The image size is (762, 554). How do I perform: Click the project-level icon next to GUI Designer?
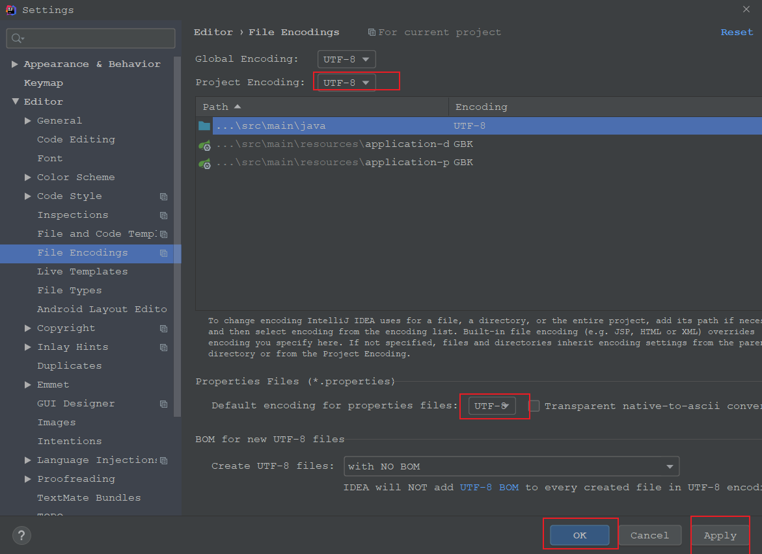point(164,404)
